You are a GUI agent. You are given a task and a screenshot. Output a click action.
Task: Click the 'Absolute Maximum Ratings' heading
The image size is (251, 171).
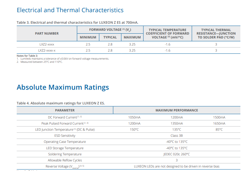pos(63,87)
